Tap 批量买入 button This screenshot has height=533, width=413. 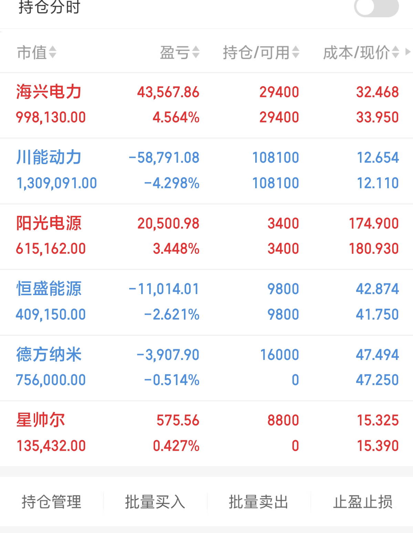pyautogui.click(x=155, y=502)
